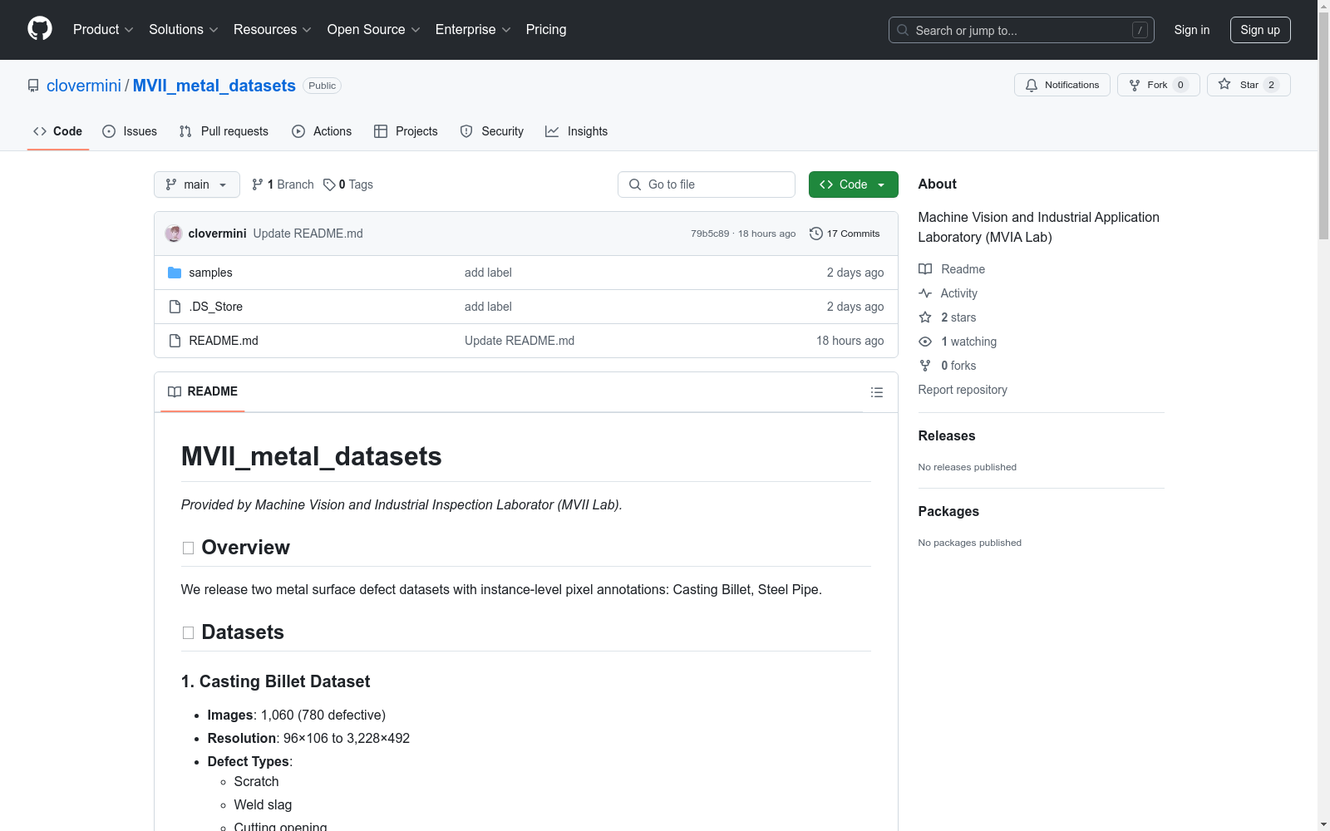This screenshot has height=831, width=1330.
Task: Click the Sign up button
Action: click(1260, 30)
